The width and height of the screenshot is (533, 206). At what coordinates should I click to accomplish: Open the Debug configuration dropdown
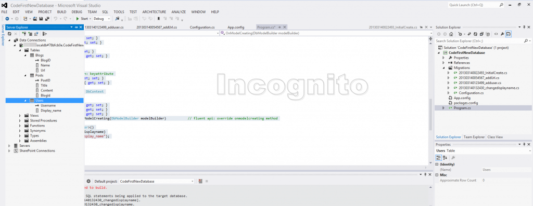pos(101,19)
